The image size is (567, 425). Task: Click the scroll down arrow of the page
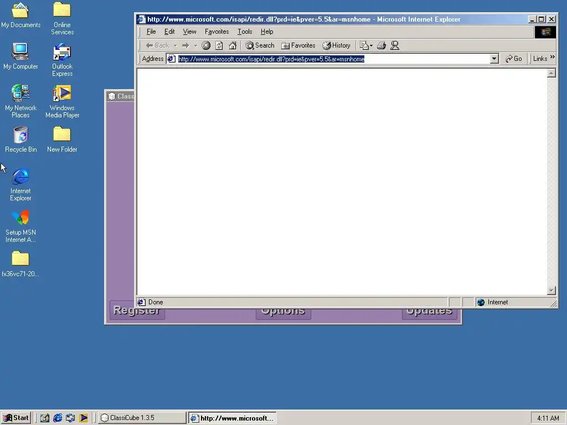551,291
